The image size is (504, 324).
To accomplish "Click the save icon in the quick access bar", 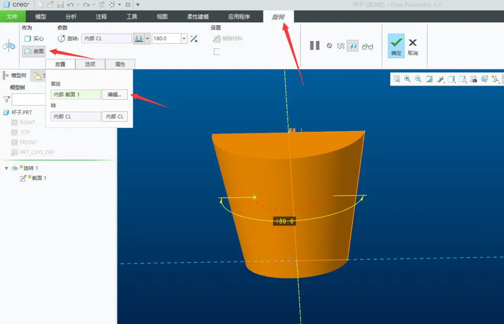I will click(60, 5).
